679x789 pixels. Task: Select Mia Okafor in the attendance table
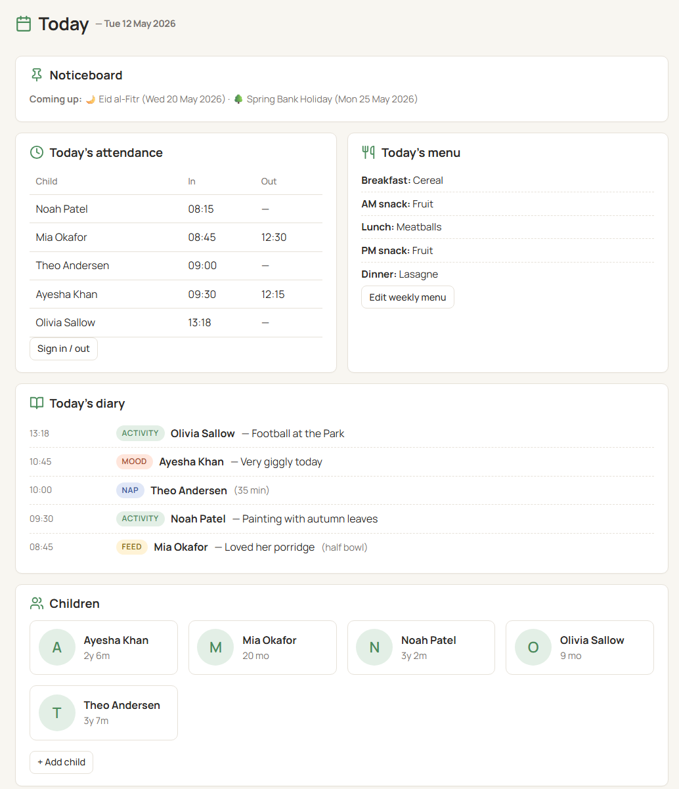pos(62,237)
